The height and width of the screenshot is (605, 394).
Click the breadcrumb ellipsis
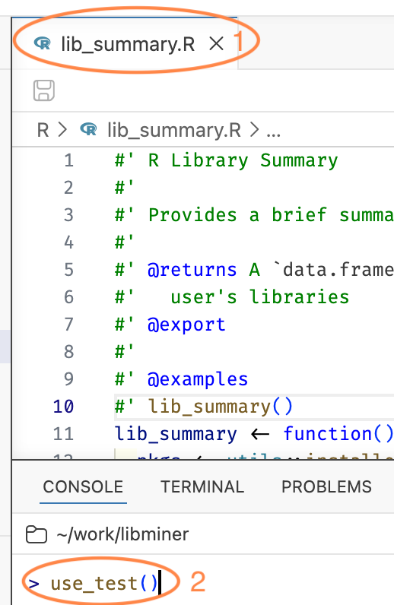(274, 135)
